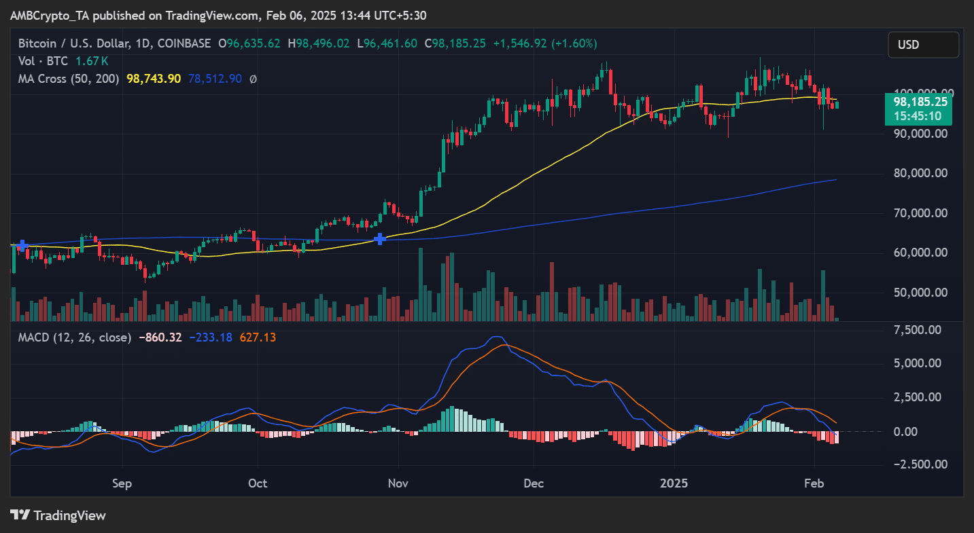Image resolution: width=974 pixels, height=533 pixels.
Task: Click the MACD (12, 26, close) indicator label
Action: (75, 337)
